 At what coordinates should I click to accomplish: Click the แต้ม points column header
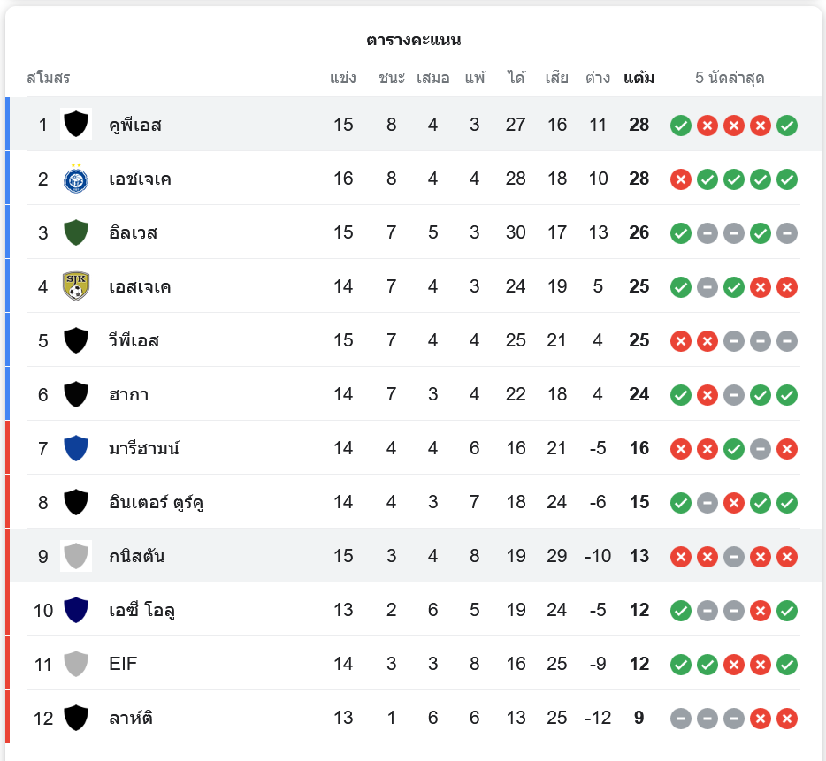click(639, 78)
